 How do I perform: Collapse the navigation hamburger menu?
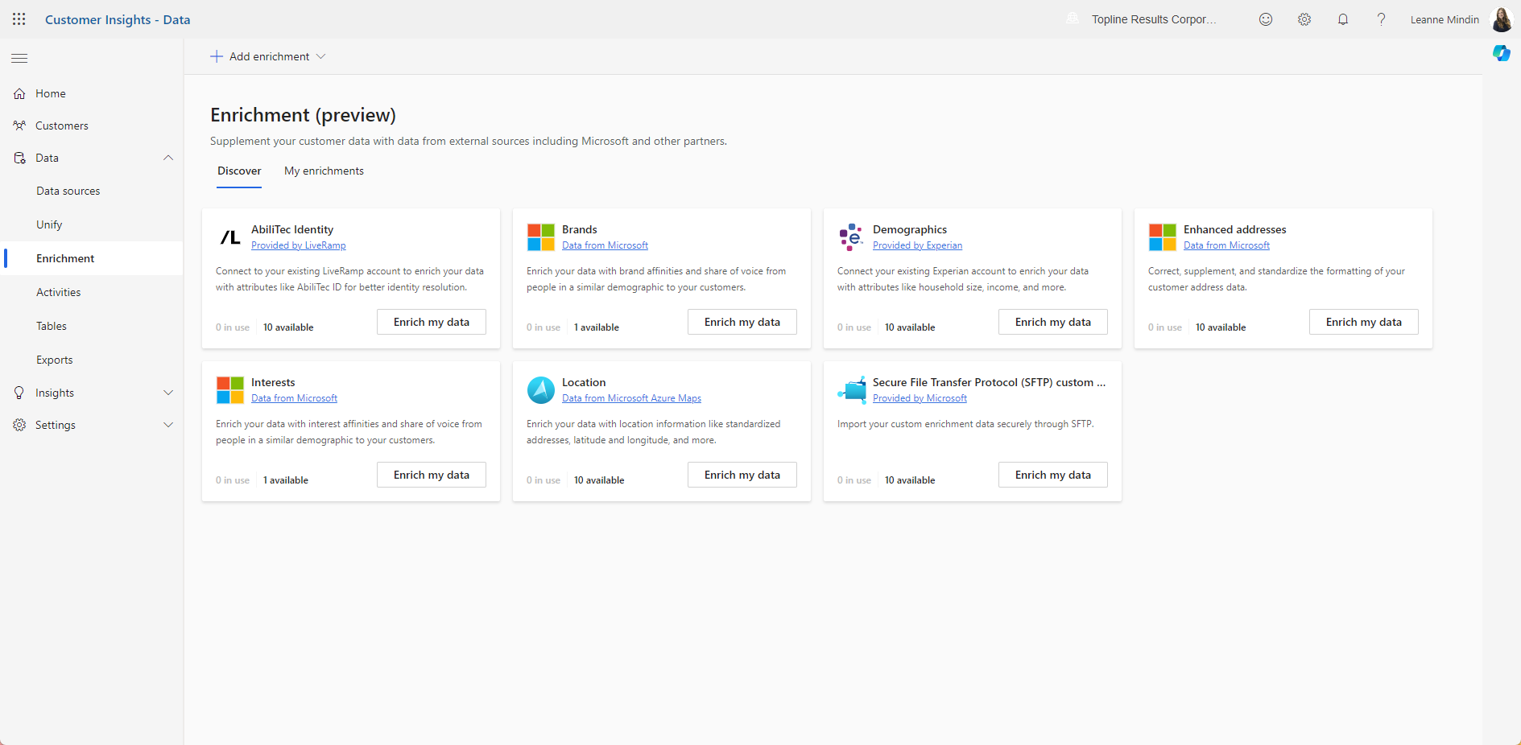click(19, 58)
